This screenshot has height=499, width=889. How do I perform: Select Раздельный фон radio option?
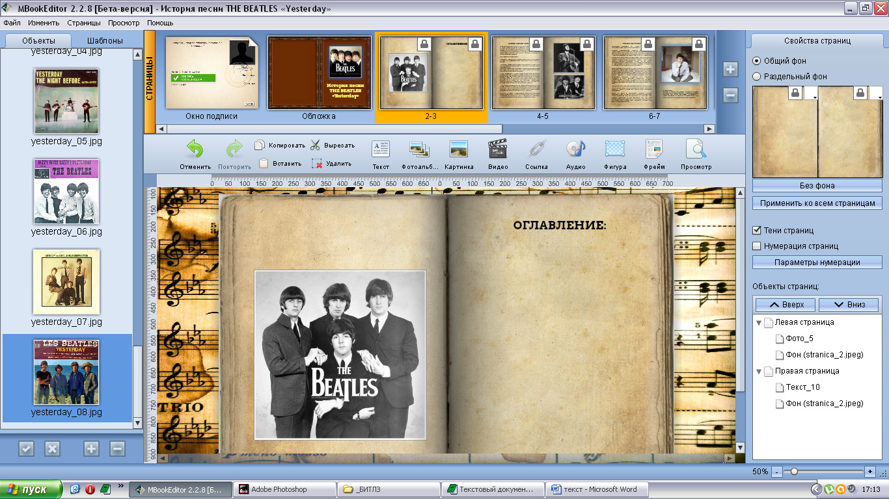756,76
